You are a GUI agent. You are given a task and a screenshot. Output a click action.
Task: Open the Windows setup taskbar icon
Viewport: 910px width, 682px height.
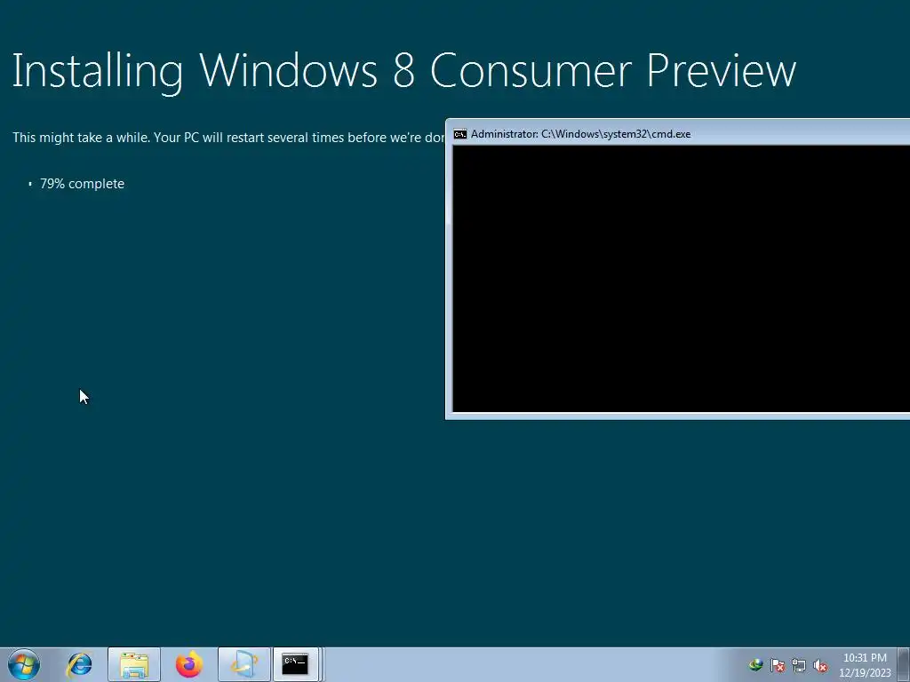coord(244,664)
